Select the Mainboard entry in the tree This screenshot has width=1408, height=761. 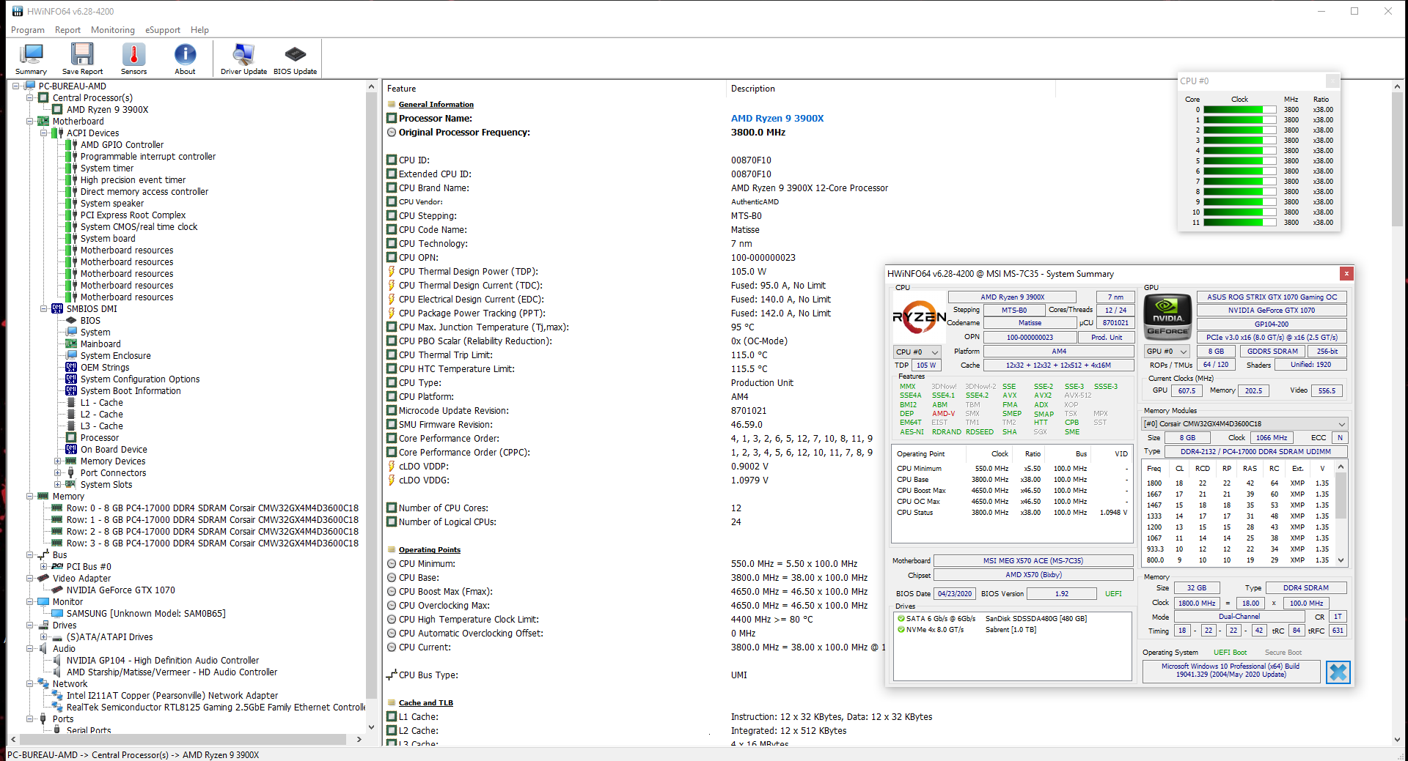tap(100, 344)
